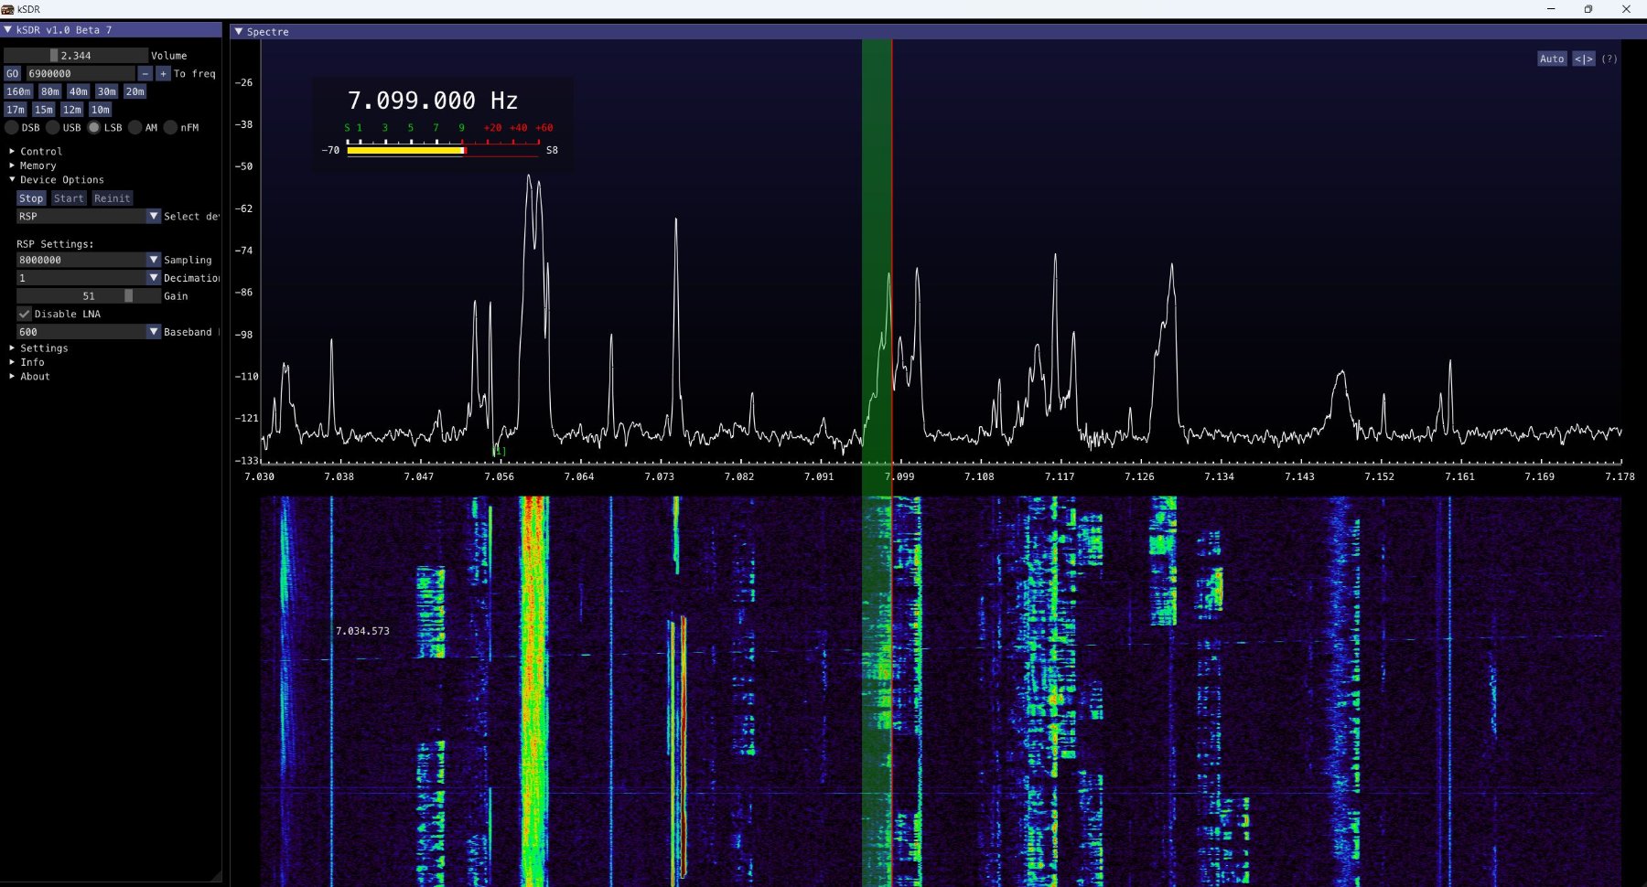
Task: Jump to the 40m band
Action: tap(79, 91)
